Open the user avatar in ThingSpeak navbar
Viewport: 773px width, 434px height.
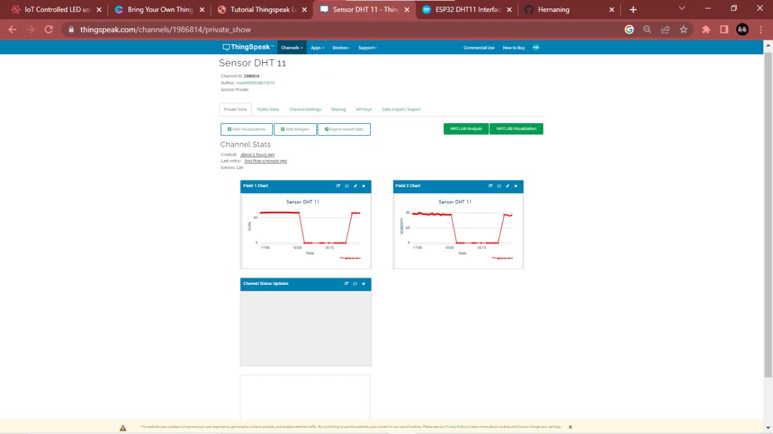[x=536, y=48]
